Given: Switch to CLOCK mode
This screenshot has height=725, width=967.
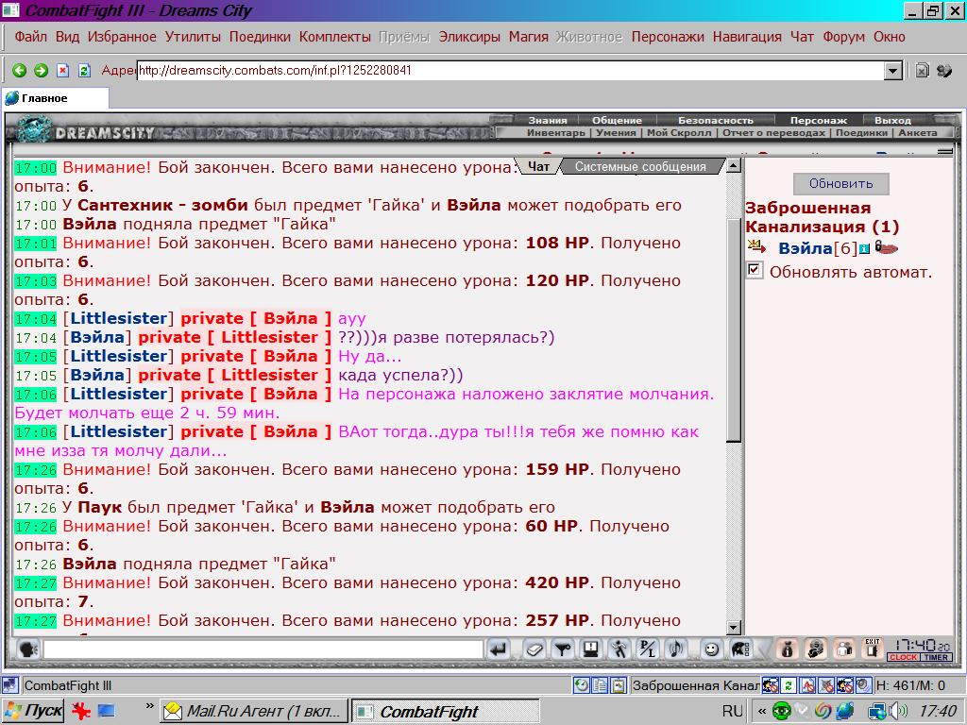Looking at the screenshot, I should click(x=904, y=657).
